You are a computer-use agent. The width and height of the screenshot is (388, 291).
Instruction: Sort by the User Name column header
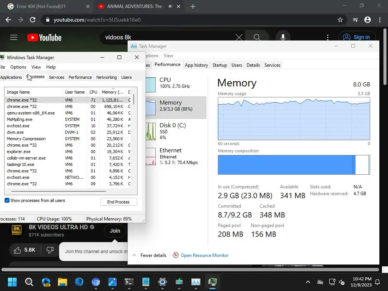(75, 92)
